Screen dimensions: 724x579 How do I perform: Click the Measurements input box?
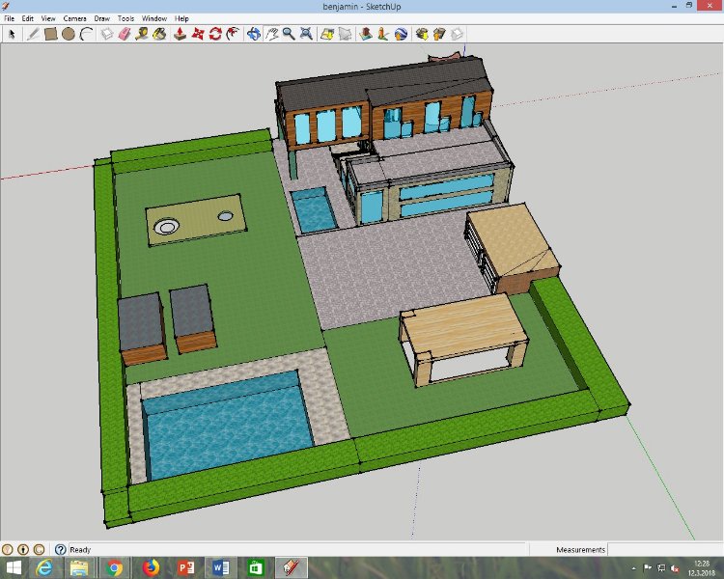tap(664, 549)
